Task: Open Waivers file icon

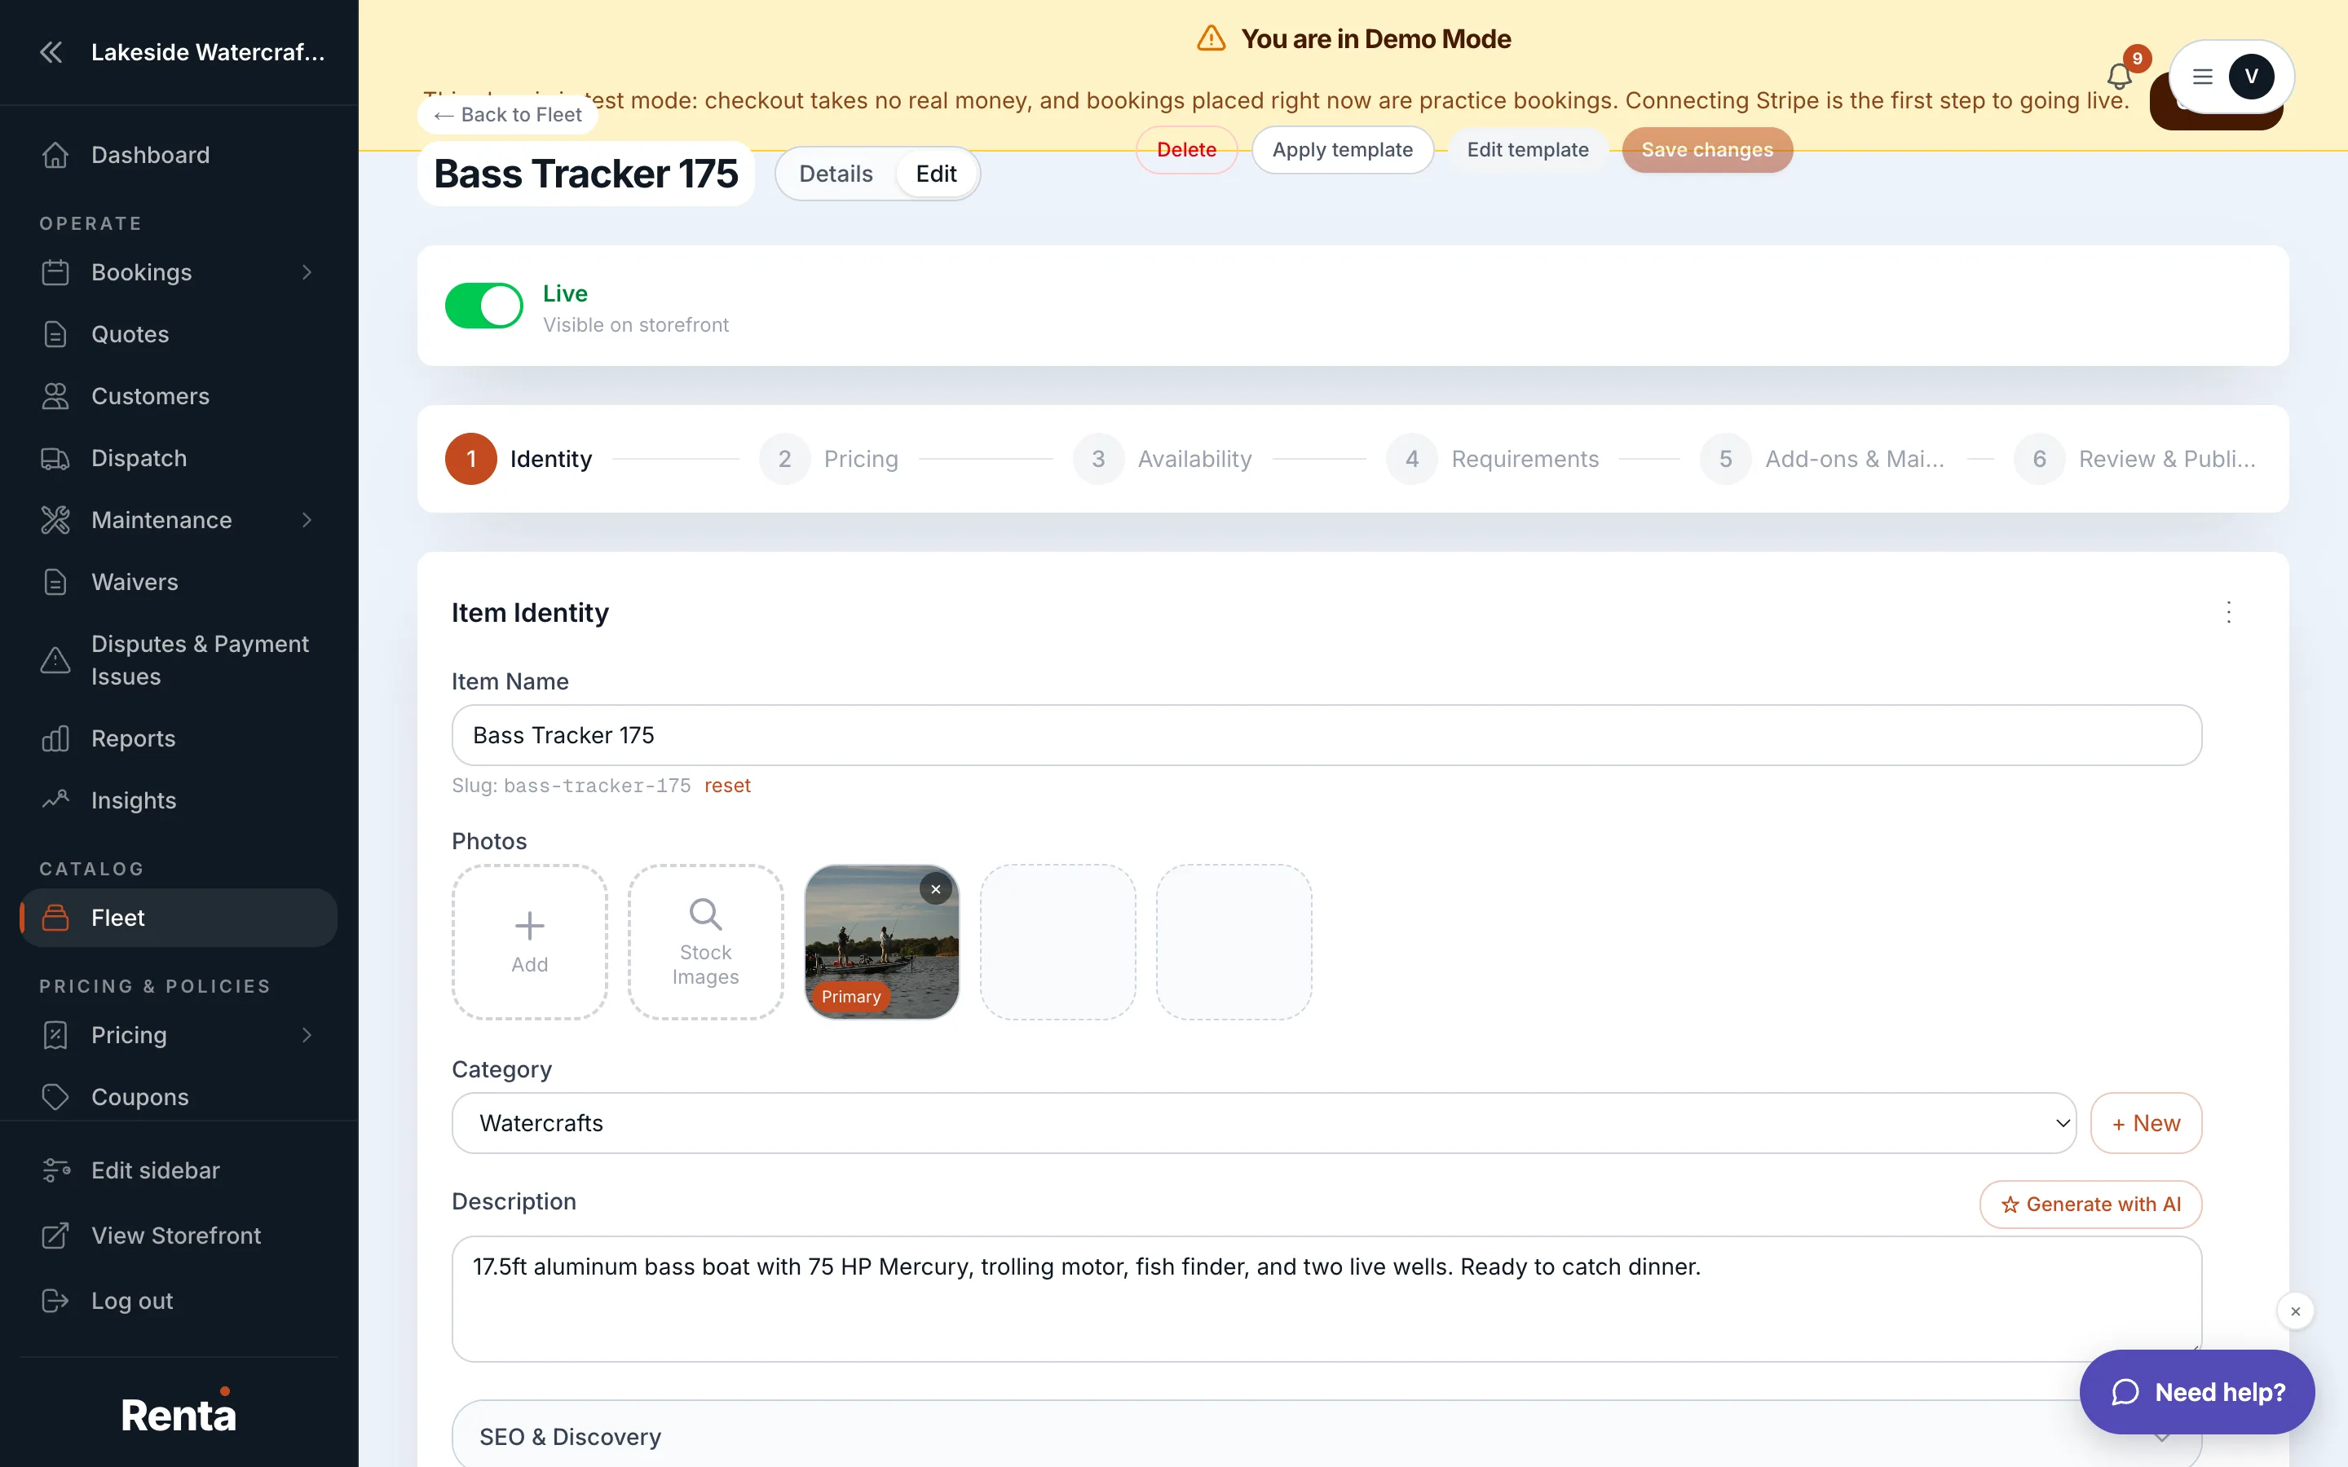Action: [x=55, y=582]
